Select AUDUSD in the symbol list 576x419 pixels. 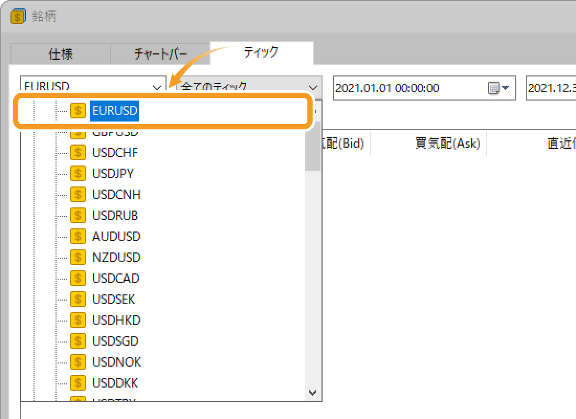coord(116,236)
